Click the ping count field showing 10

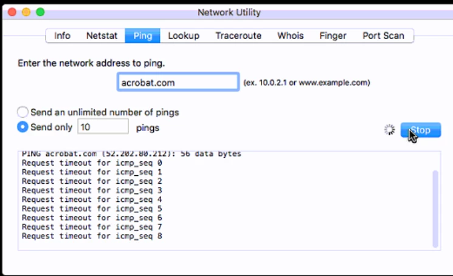coord(103,127)
